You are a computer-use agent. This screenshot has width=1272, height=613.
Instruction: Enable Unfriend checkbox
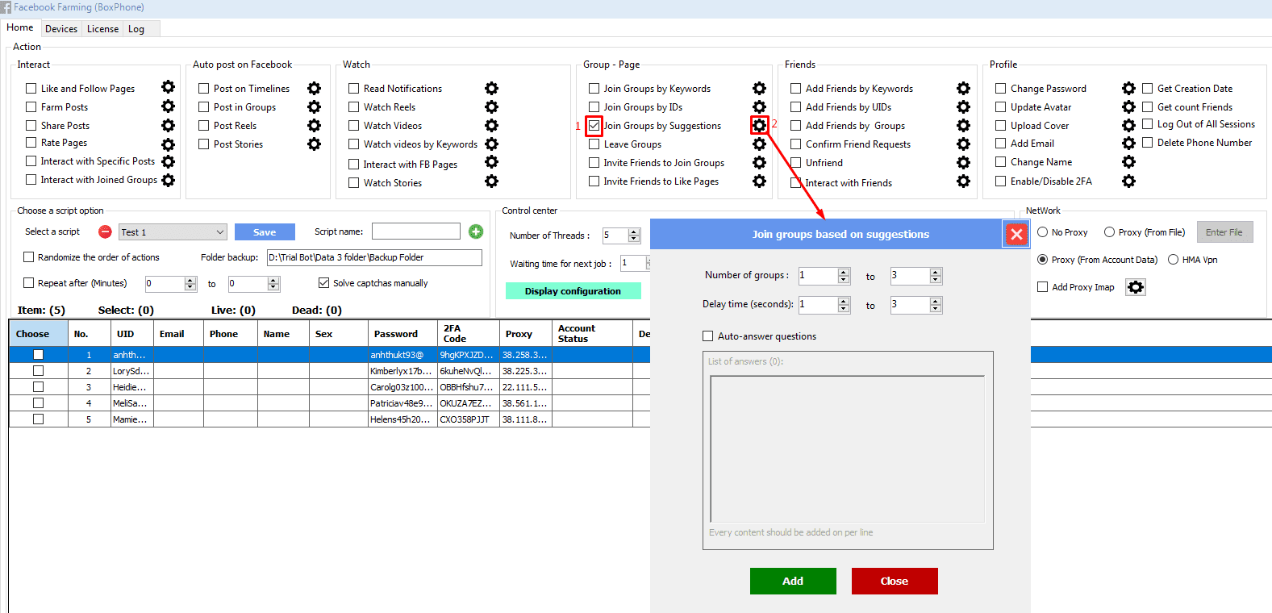(796, 163)
